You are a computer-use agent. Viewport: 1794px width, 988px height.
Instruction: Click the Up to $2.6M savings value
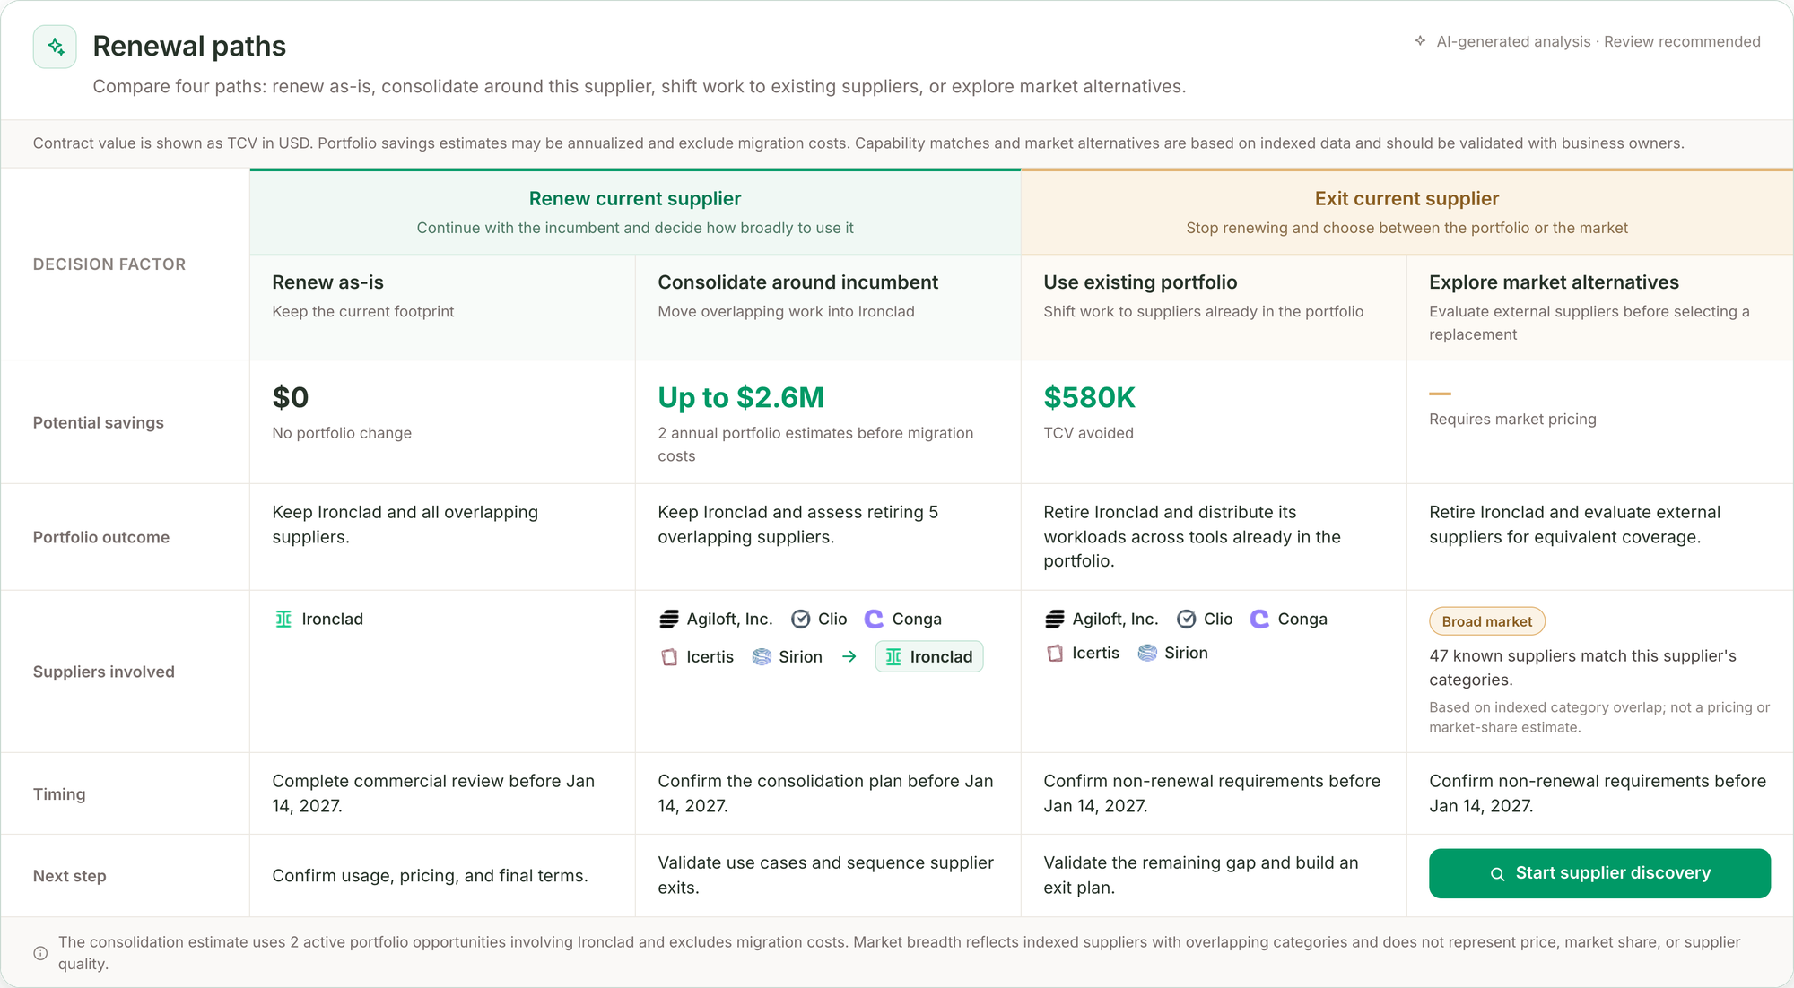[741, 397]
